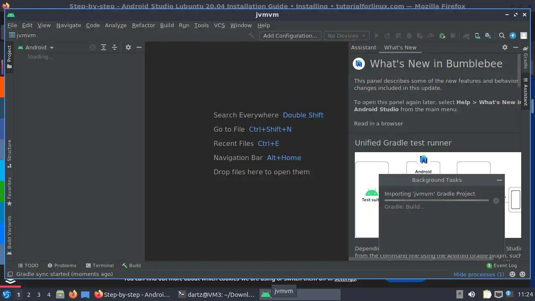
Task: Toggle tool window bars icon in status bar
Action: click(x=10, y=274)
